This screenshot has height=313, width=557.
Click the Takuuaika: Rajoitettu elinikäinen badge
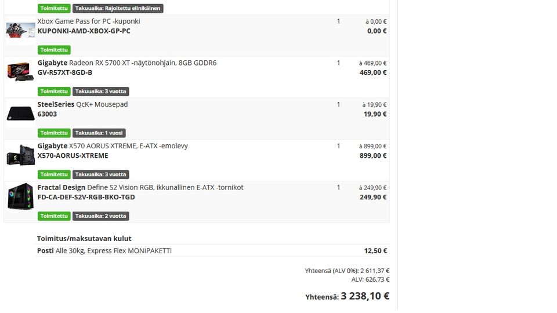click(118, 9)
